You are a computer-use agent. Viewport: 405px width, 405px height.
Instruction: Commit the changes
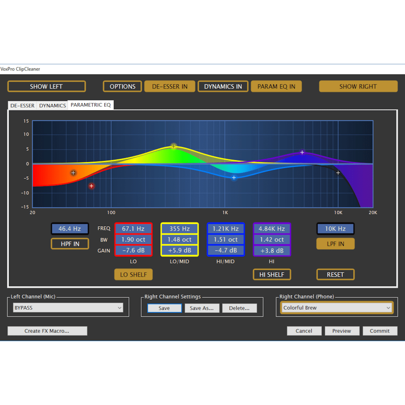380,331
